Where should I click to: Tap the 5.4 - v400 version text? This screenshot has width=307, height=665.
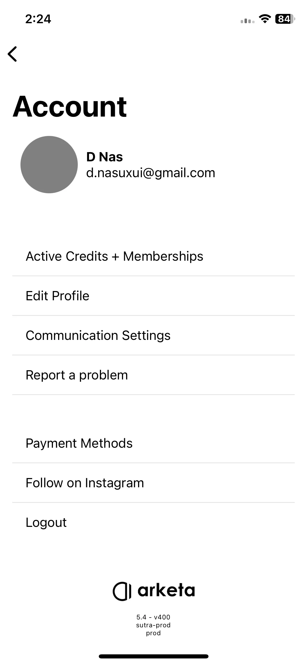click(153, 617)
